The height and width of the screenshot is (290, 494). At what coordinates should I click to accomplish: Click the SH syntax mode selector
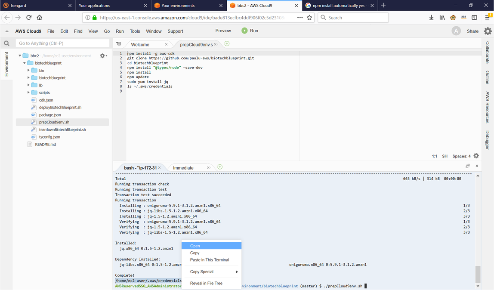tap(445, 156)
